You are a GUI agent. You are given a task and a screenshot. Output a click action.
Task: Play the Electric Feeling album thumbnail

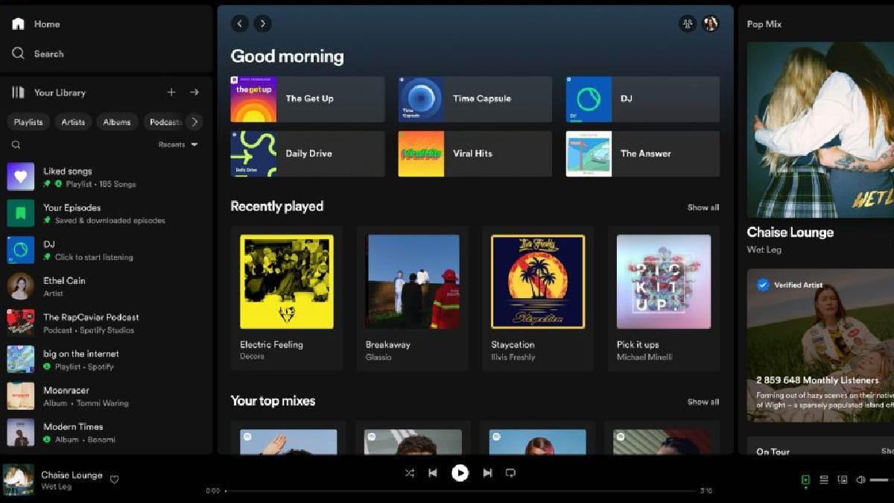pyautogui.click(x=287, y=282)
